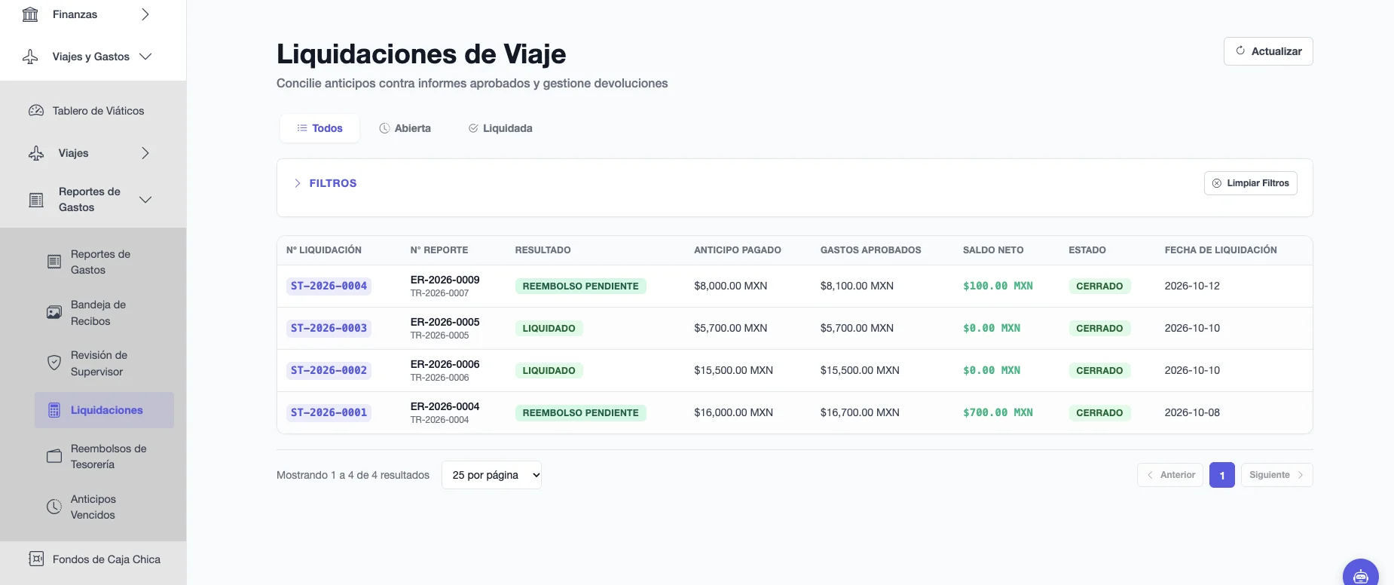
Task: Select page 1 in pagination
Action: [x=1222, y=475]
